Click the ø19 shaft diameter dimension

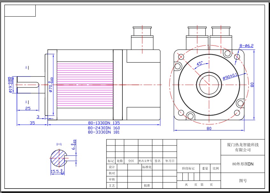click(x=11, y=85)
